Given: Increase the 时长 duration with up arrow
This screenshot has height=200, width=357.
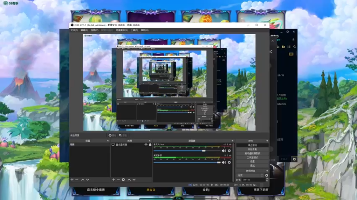Looking at the screenshot, I should click(267, 179).
